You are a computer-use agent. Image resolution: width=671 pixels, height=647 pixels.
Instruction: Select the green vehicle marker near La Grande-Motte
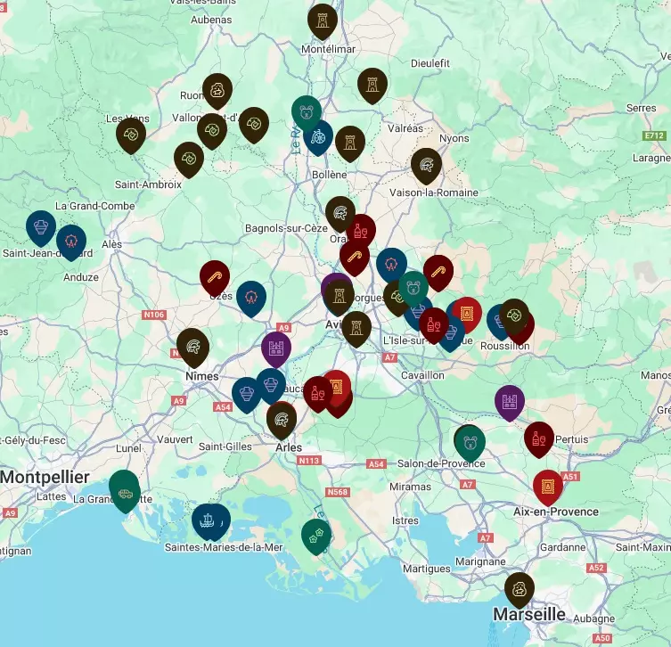[x=125, y=490]
